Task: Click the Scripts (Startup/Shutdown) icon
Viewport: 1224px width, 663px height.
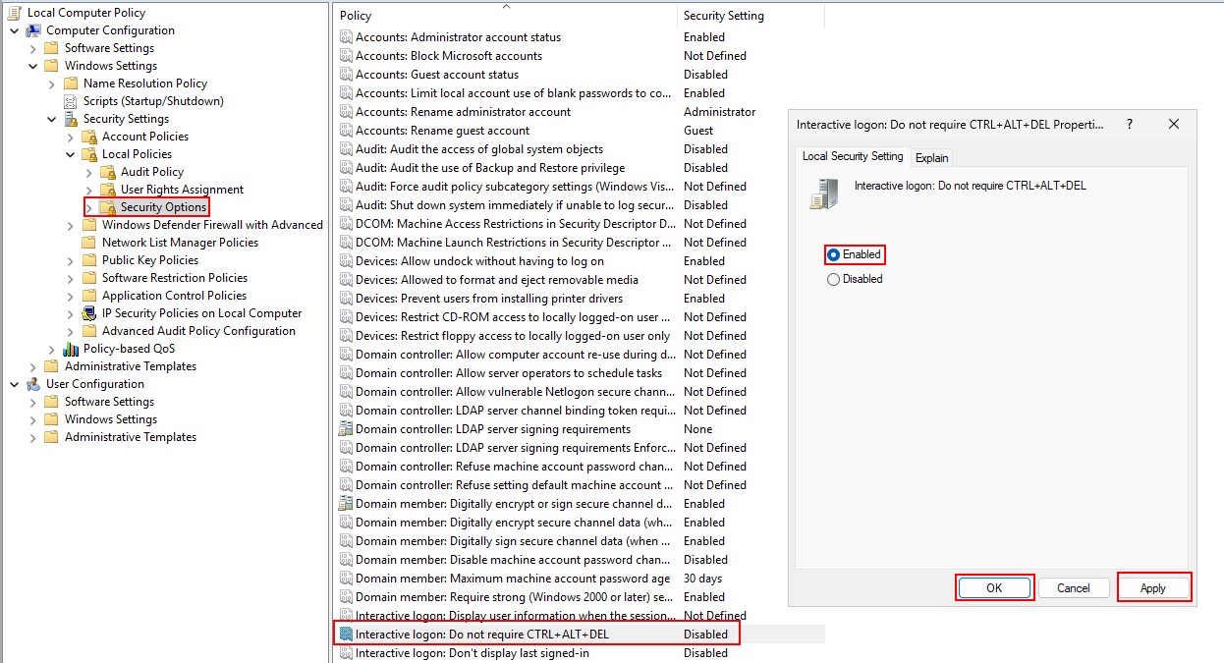Action: tap(71, 101)
